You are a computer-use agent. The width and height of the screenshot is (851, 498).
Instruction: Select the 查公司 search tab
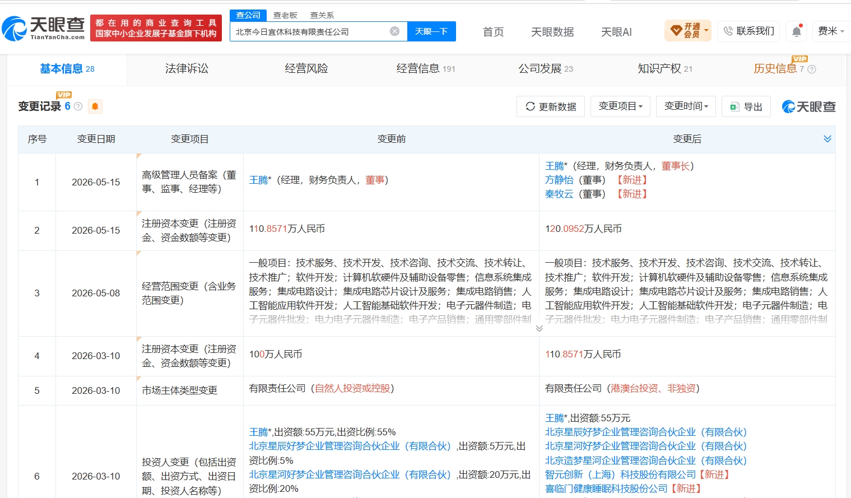click(x=248, y=15)
